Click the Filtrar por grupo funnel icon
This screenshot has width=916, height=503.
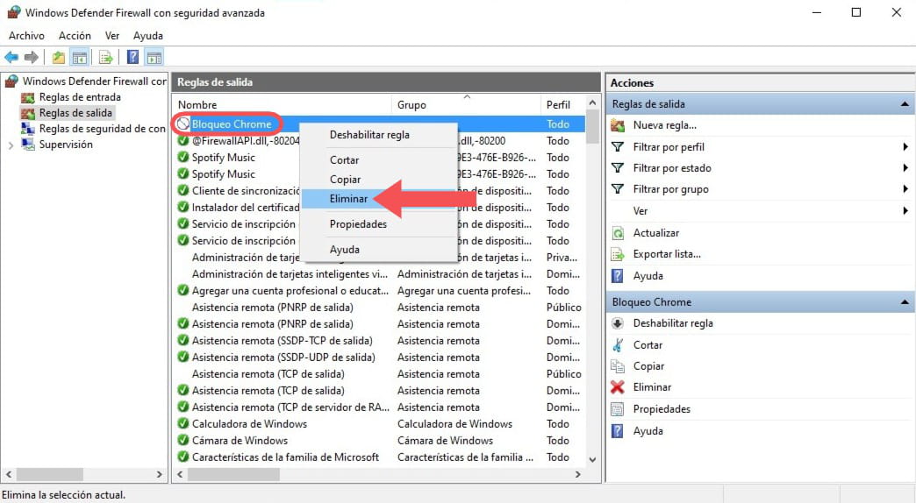point(618,189)
